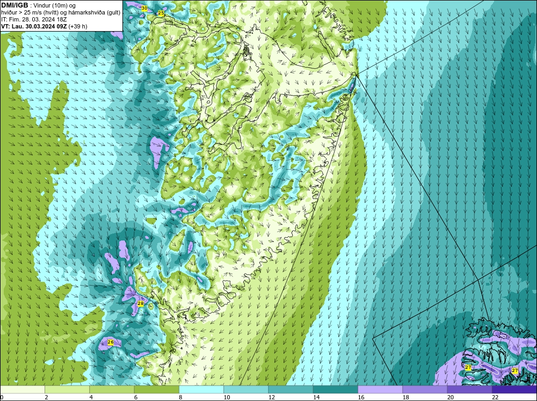Pick the 6–8 m/s olive green swatch
The image size is (537, 401).
tap(156, 389)
